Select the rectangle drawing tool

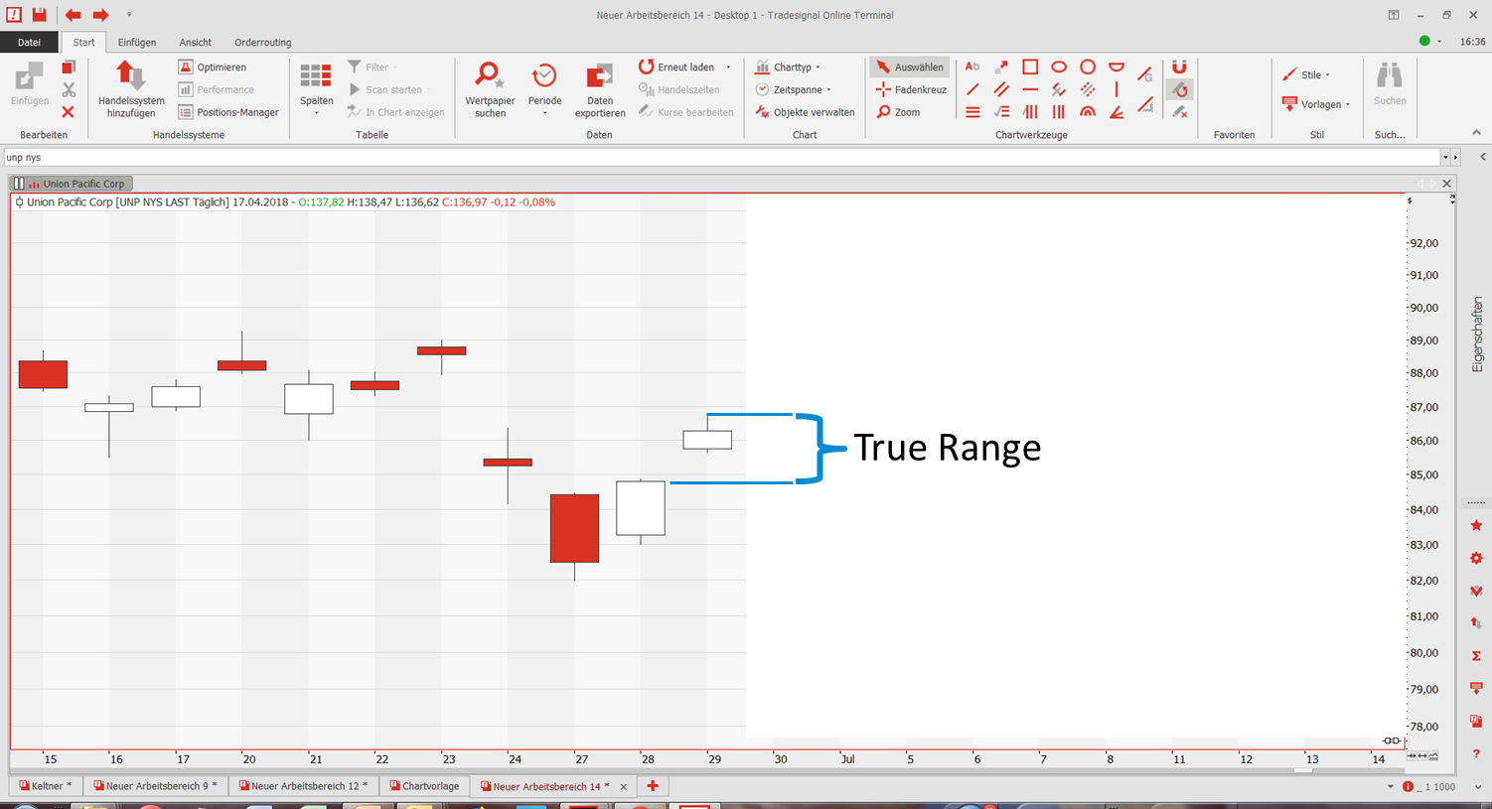(x=1030, y=67)
